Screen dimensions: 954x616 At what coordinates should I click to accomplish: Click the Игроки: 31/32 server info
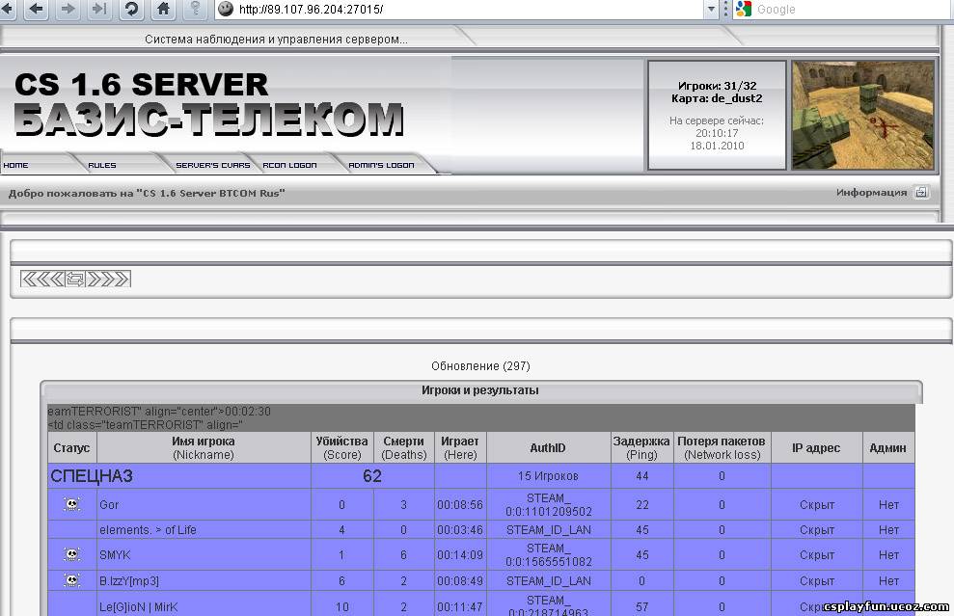pos(718,86)
